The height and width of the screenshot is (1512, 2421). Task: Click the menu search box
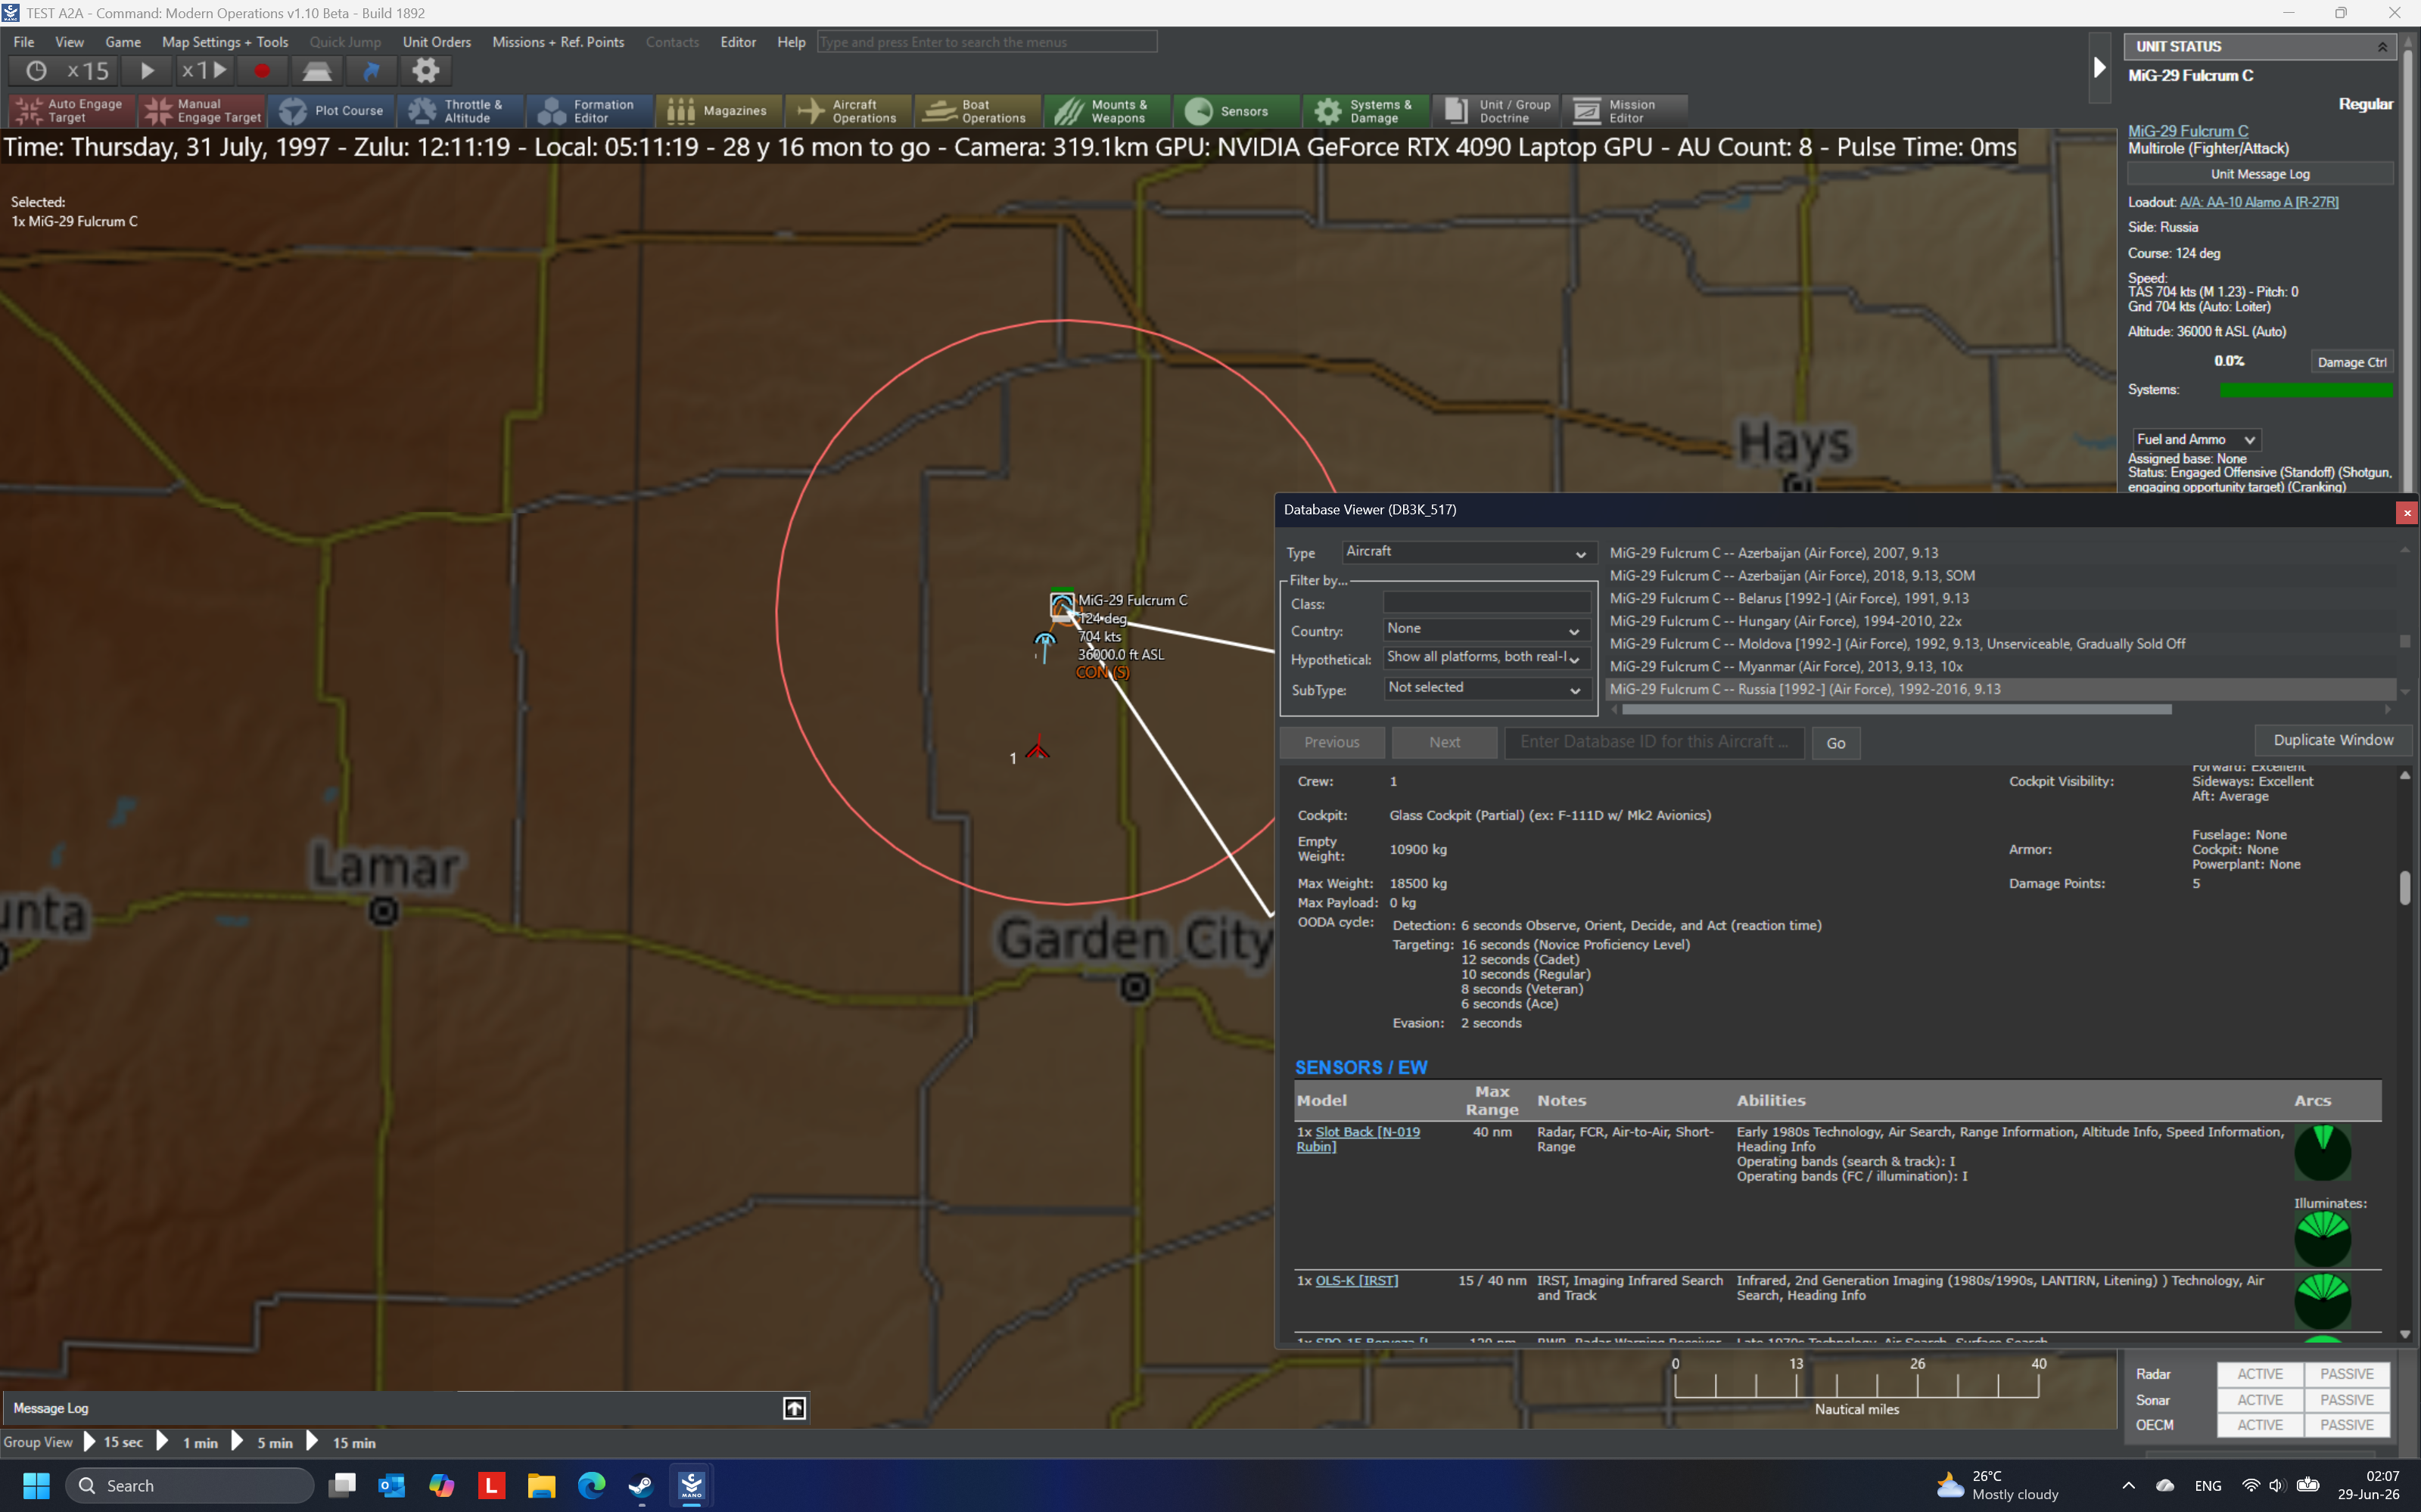point(986,42)
